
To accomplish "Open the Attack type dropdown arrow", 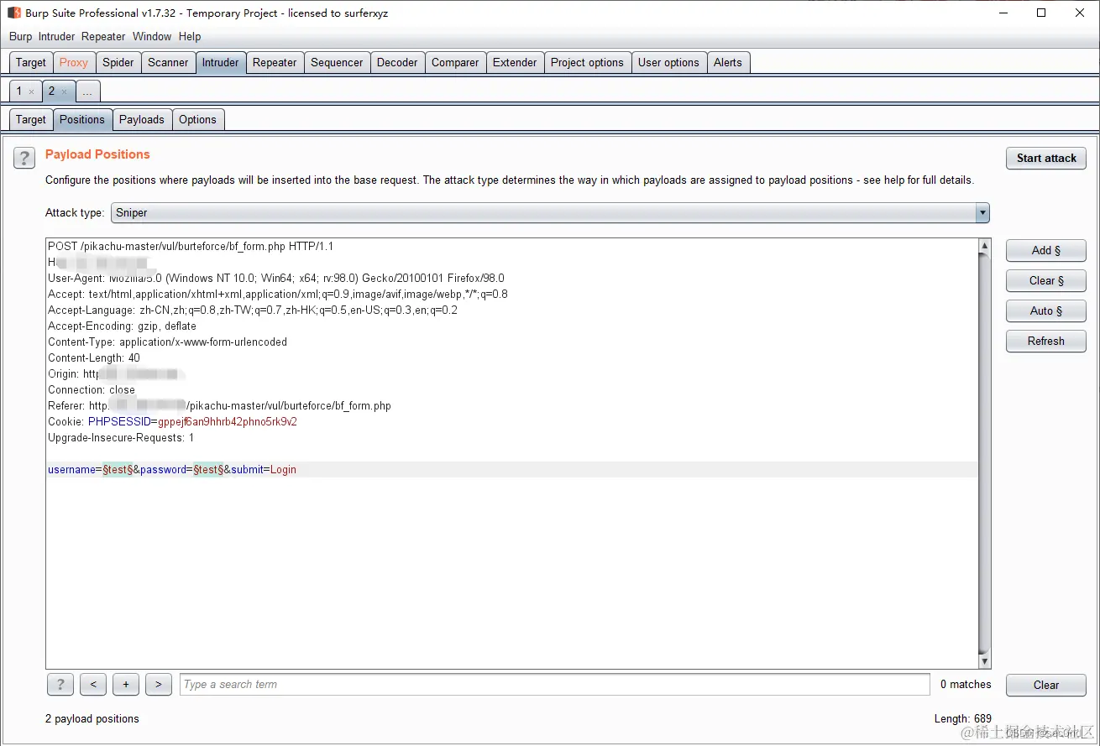I will click(982, 213).
